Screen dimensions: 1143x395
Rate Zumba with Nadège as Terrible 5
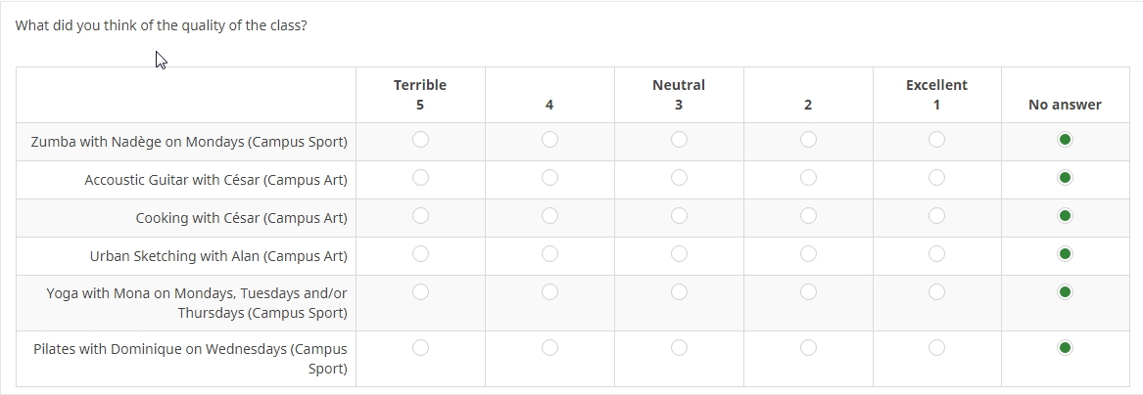pos(420,140)
